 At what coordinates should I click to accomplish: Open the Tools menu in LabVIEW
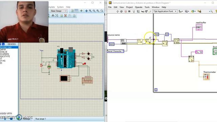point(147,7)
